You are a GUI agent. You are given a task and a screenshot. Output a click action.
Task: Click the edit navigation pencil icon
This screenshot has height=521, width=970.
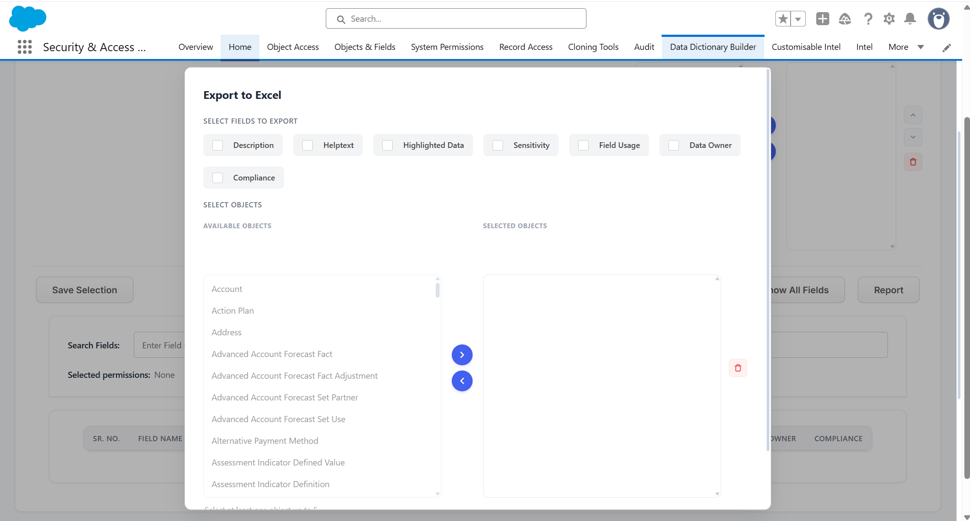(947, 48)
